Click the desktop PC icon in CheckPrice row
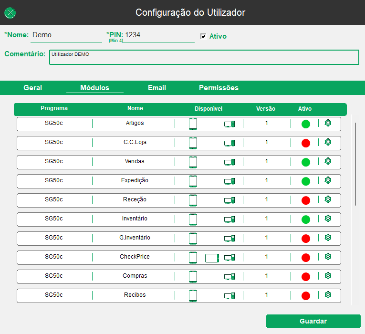This screenshot has width=365, height=334. tap(229, 258)
